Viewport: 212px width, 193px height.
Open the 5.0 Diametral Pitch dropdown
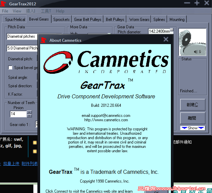pos(22,48)
